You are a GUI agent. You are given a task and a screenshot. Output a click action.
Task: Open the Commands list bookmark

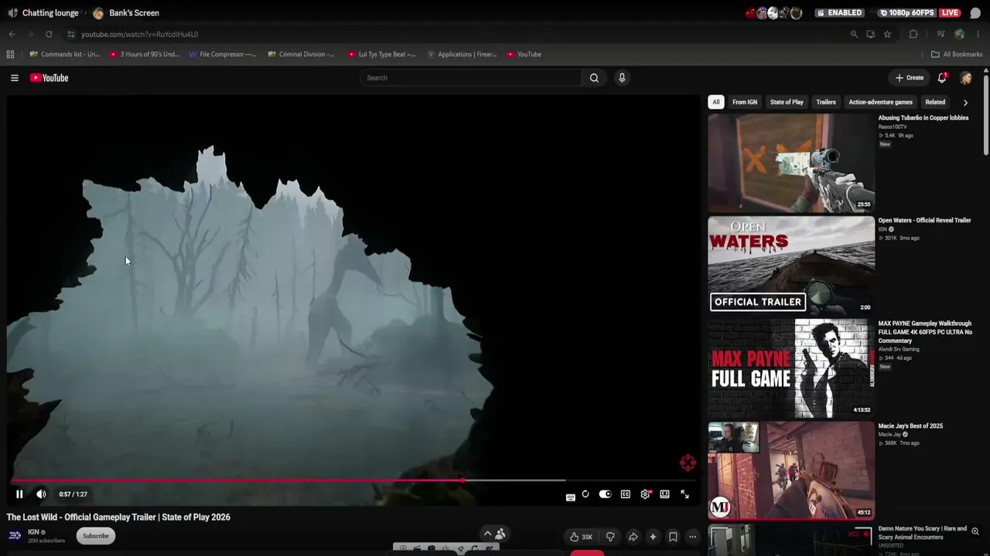click(65, 54)
